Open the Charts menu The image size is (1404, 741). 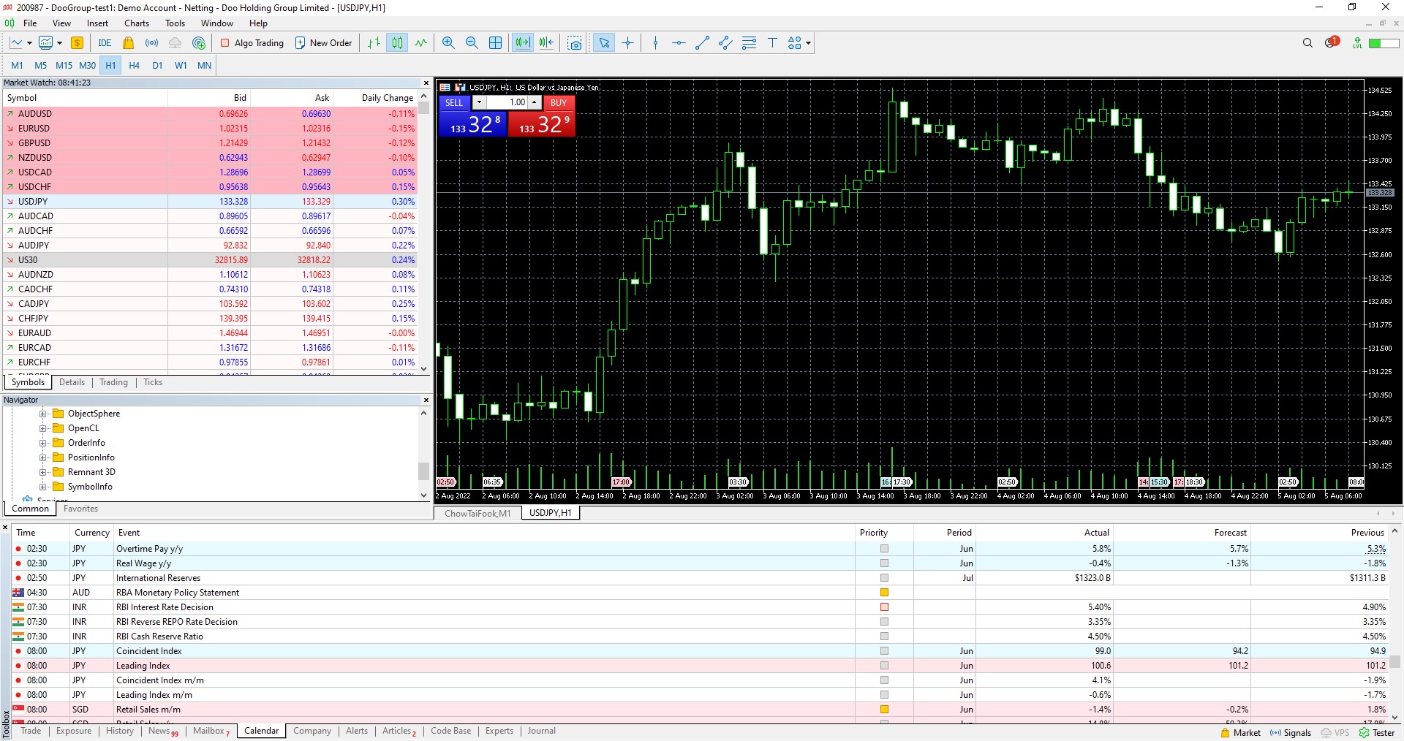[x=136, y=23]
